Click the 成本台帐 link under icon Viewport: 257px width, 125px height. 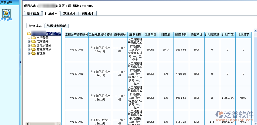tap(6, 19)
